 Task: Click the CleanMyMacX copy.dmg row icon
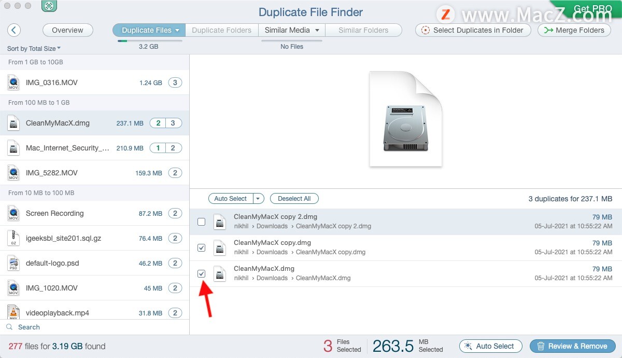click(x=220, y=247)
